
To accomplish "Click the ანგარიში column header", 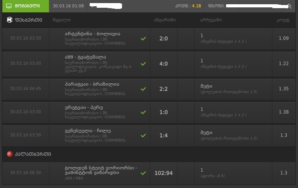I will (x=165, y=20).
